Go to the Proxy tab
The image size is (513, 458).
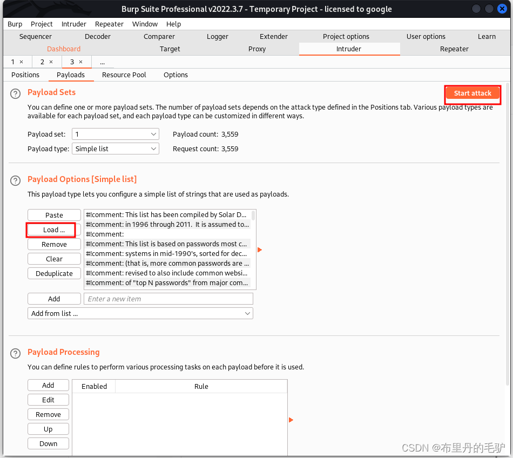pos(257,49)
